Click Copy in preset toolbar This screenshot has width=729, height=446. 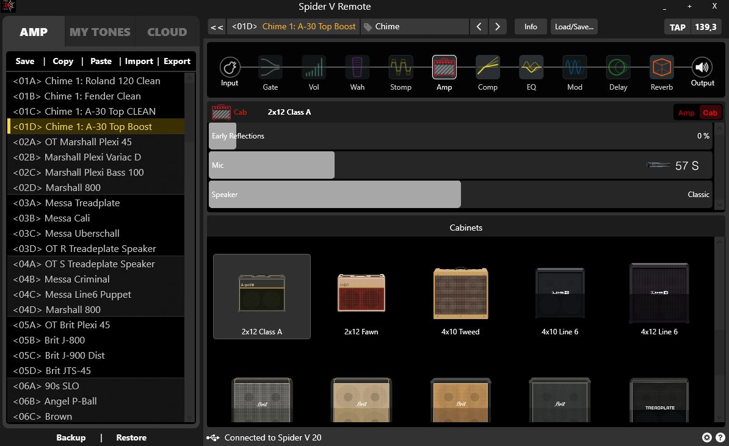[63, 62]
